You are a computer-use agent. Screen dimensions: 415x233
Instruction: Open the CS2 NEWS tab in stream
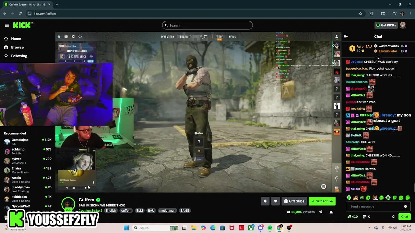[x=232, y=37]
